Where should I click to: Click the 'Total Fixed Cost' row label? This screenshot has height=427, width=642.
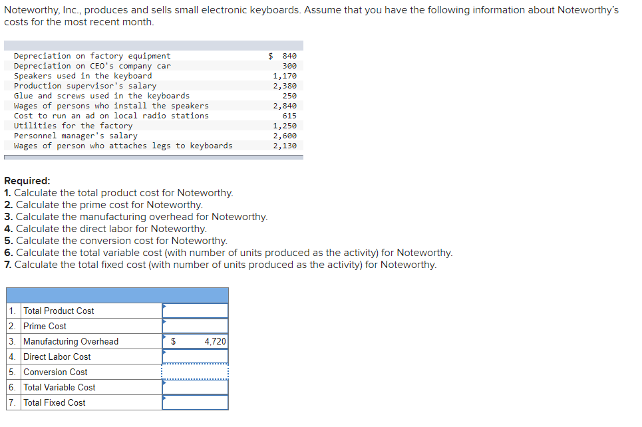(x=55, y=402)
